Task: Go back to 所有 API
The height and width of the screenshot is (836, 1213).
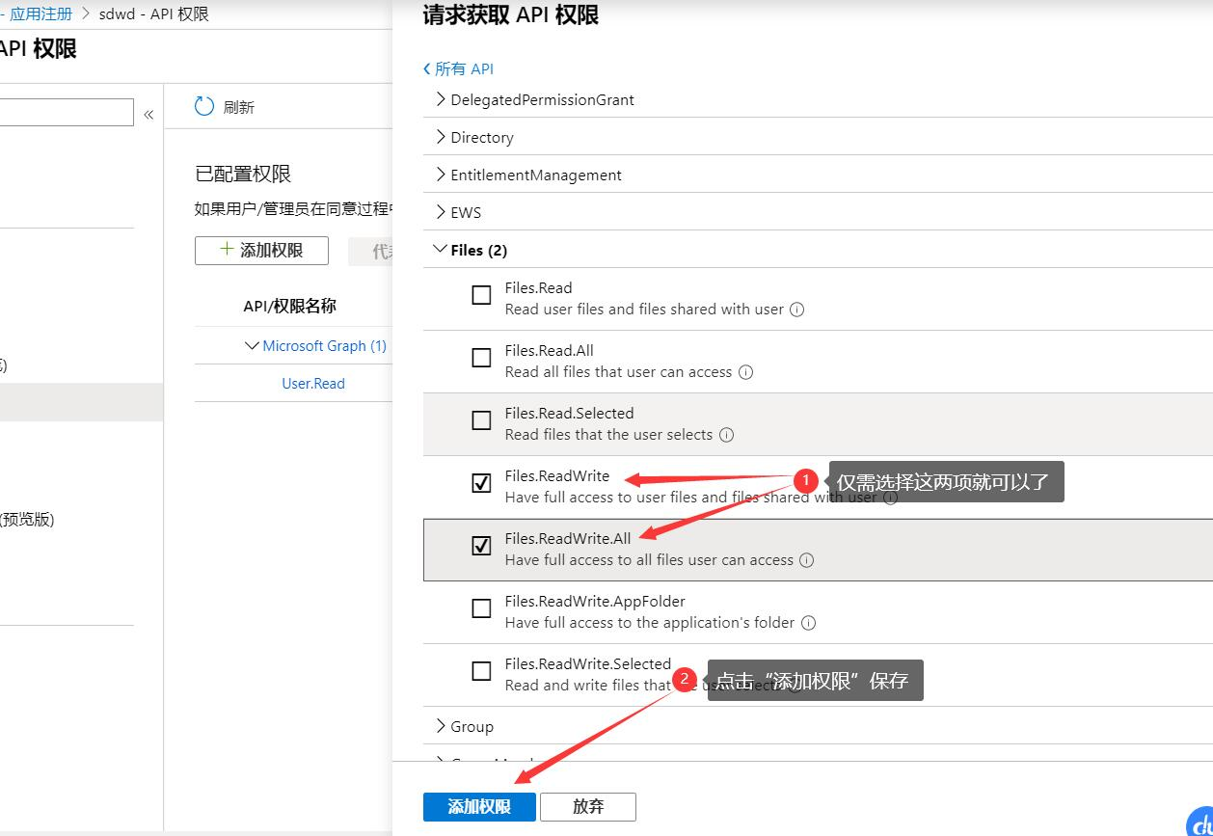Action: click(x=458, y=68)
